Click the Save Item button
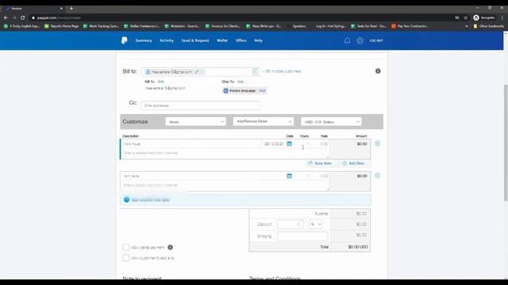The width and height of the screenshot is (508, 285). click(x=319, y=163)
